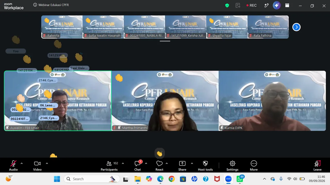
Task: Open the AI Companion sparkle icon
Action: pyautogui.click(x=277, y=5)
